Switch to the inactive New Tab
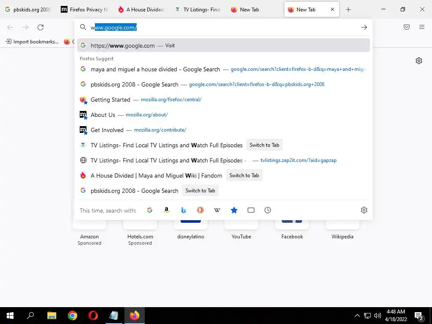Viewport: 432px width, 324px height. click(255, 10)
